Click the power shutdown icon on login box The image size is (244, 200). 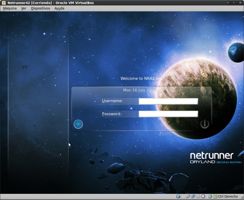tap(205, 124)
